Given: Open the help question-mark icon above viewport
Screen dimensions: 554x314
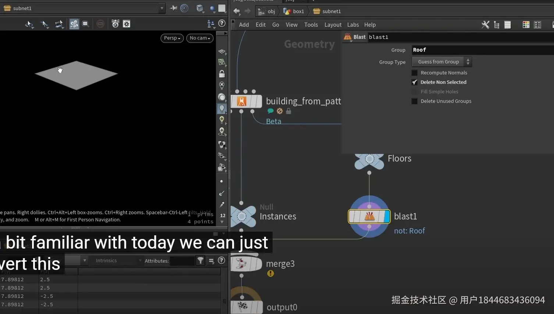Looking at the screenshot, I should [x=222, y=23].
